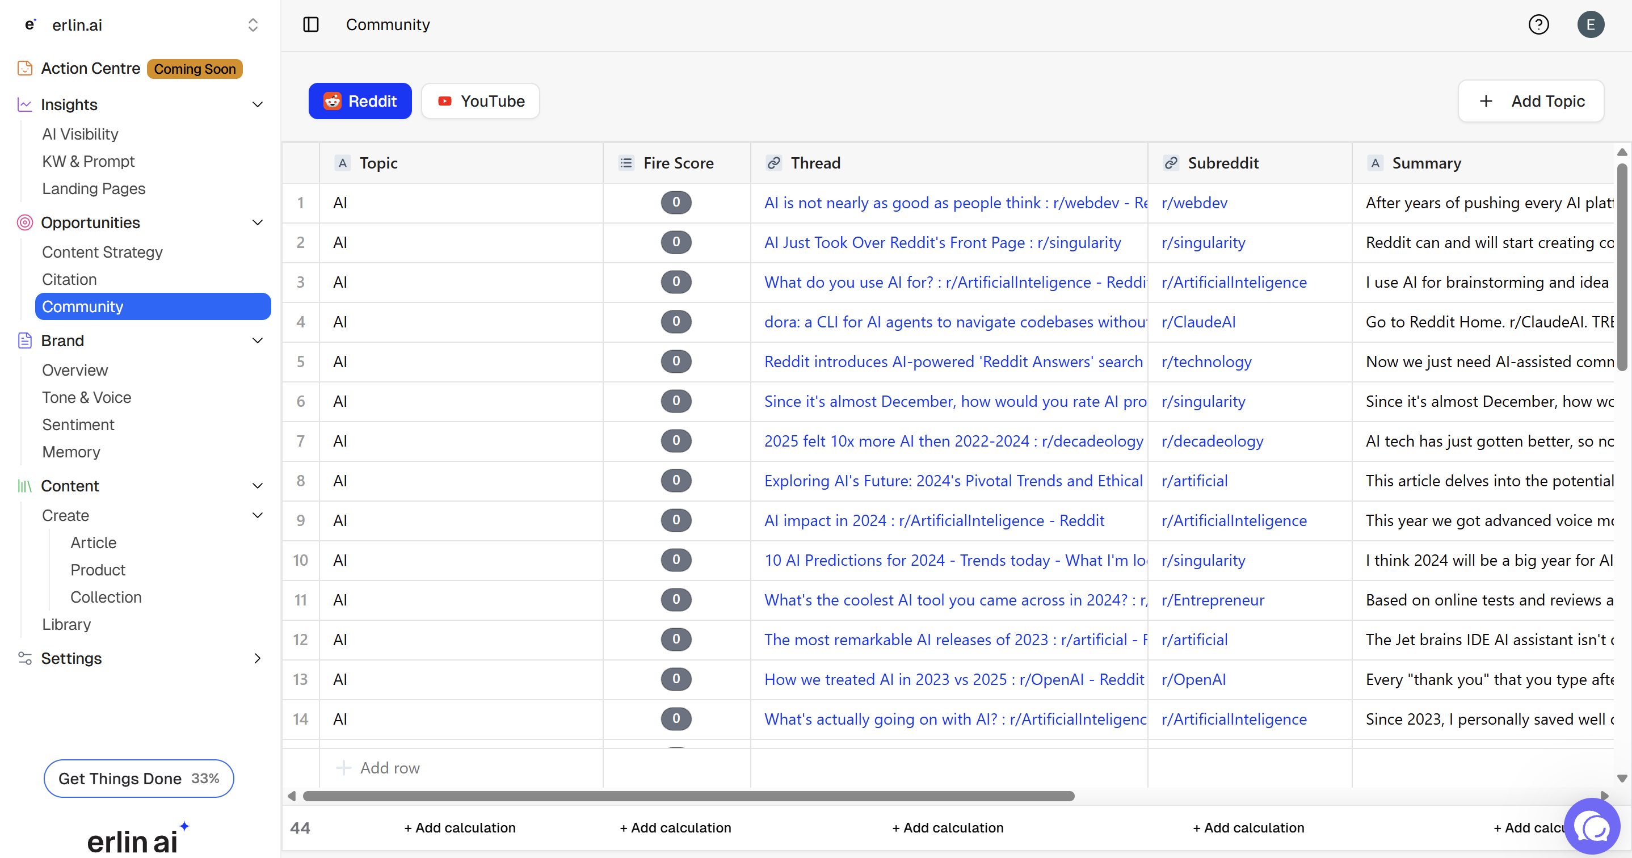Collapse the Insights section
This screenshot has height=858, width=1632.
(257, 104)
